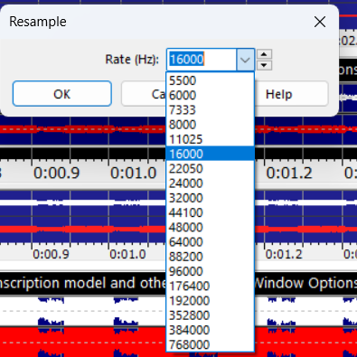Select 6000 from the rate list
Screen dimensions: 357x357
click(x=210, y=95)
